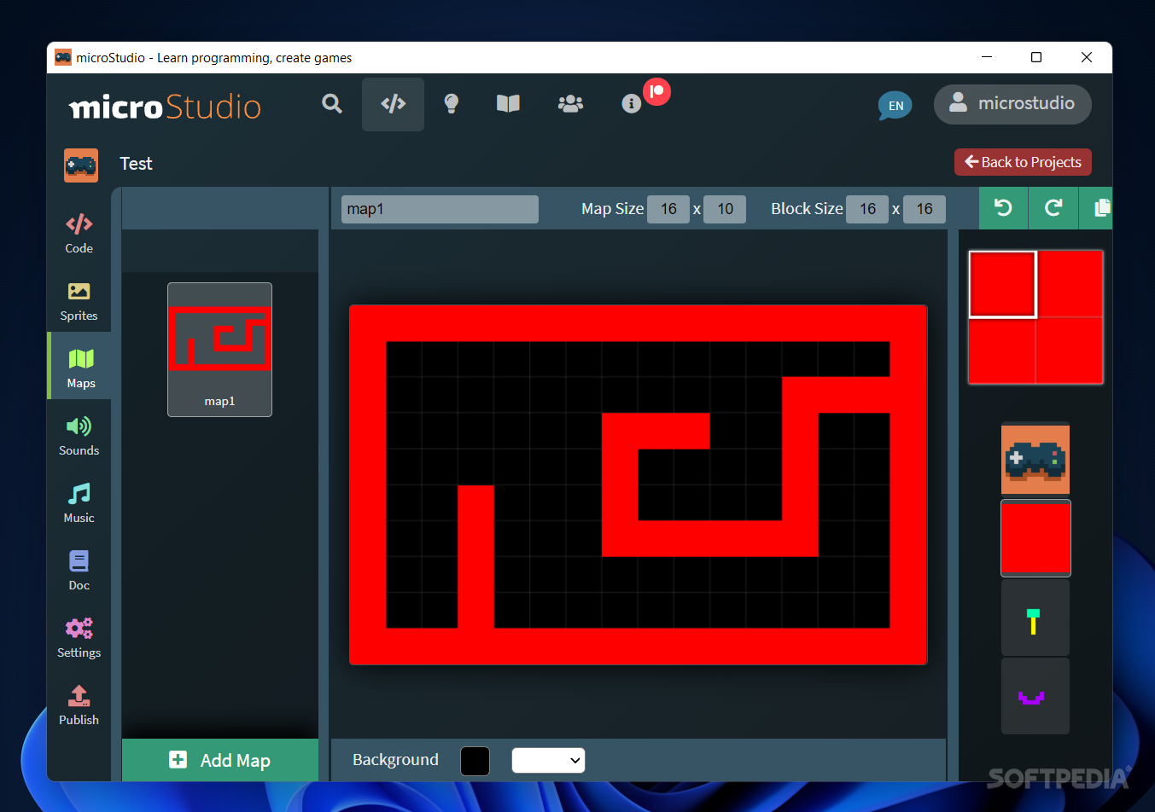This screenshot has height=812, width=1155.
Task: Open the About info icon
Action: pos(631,104)
